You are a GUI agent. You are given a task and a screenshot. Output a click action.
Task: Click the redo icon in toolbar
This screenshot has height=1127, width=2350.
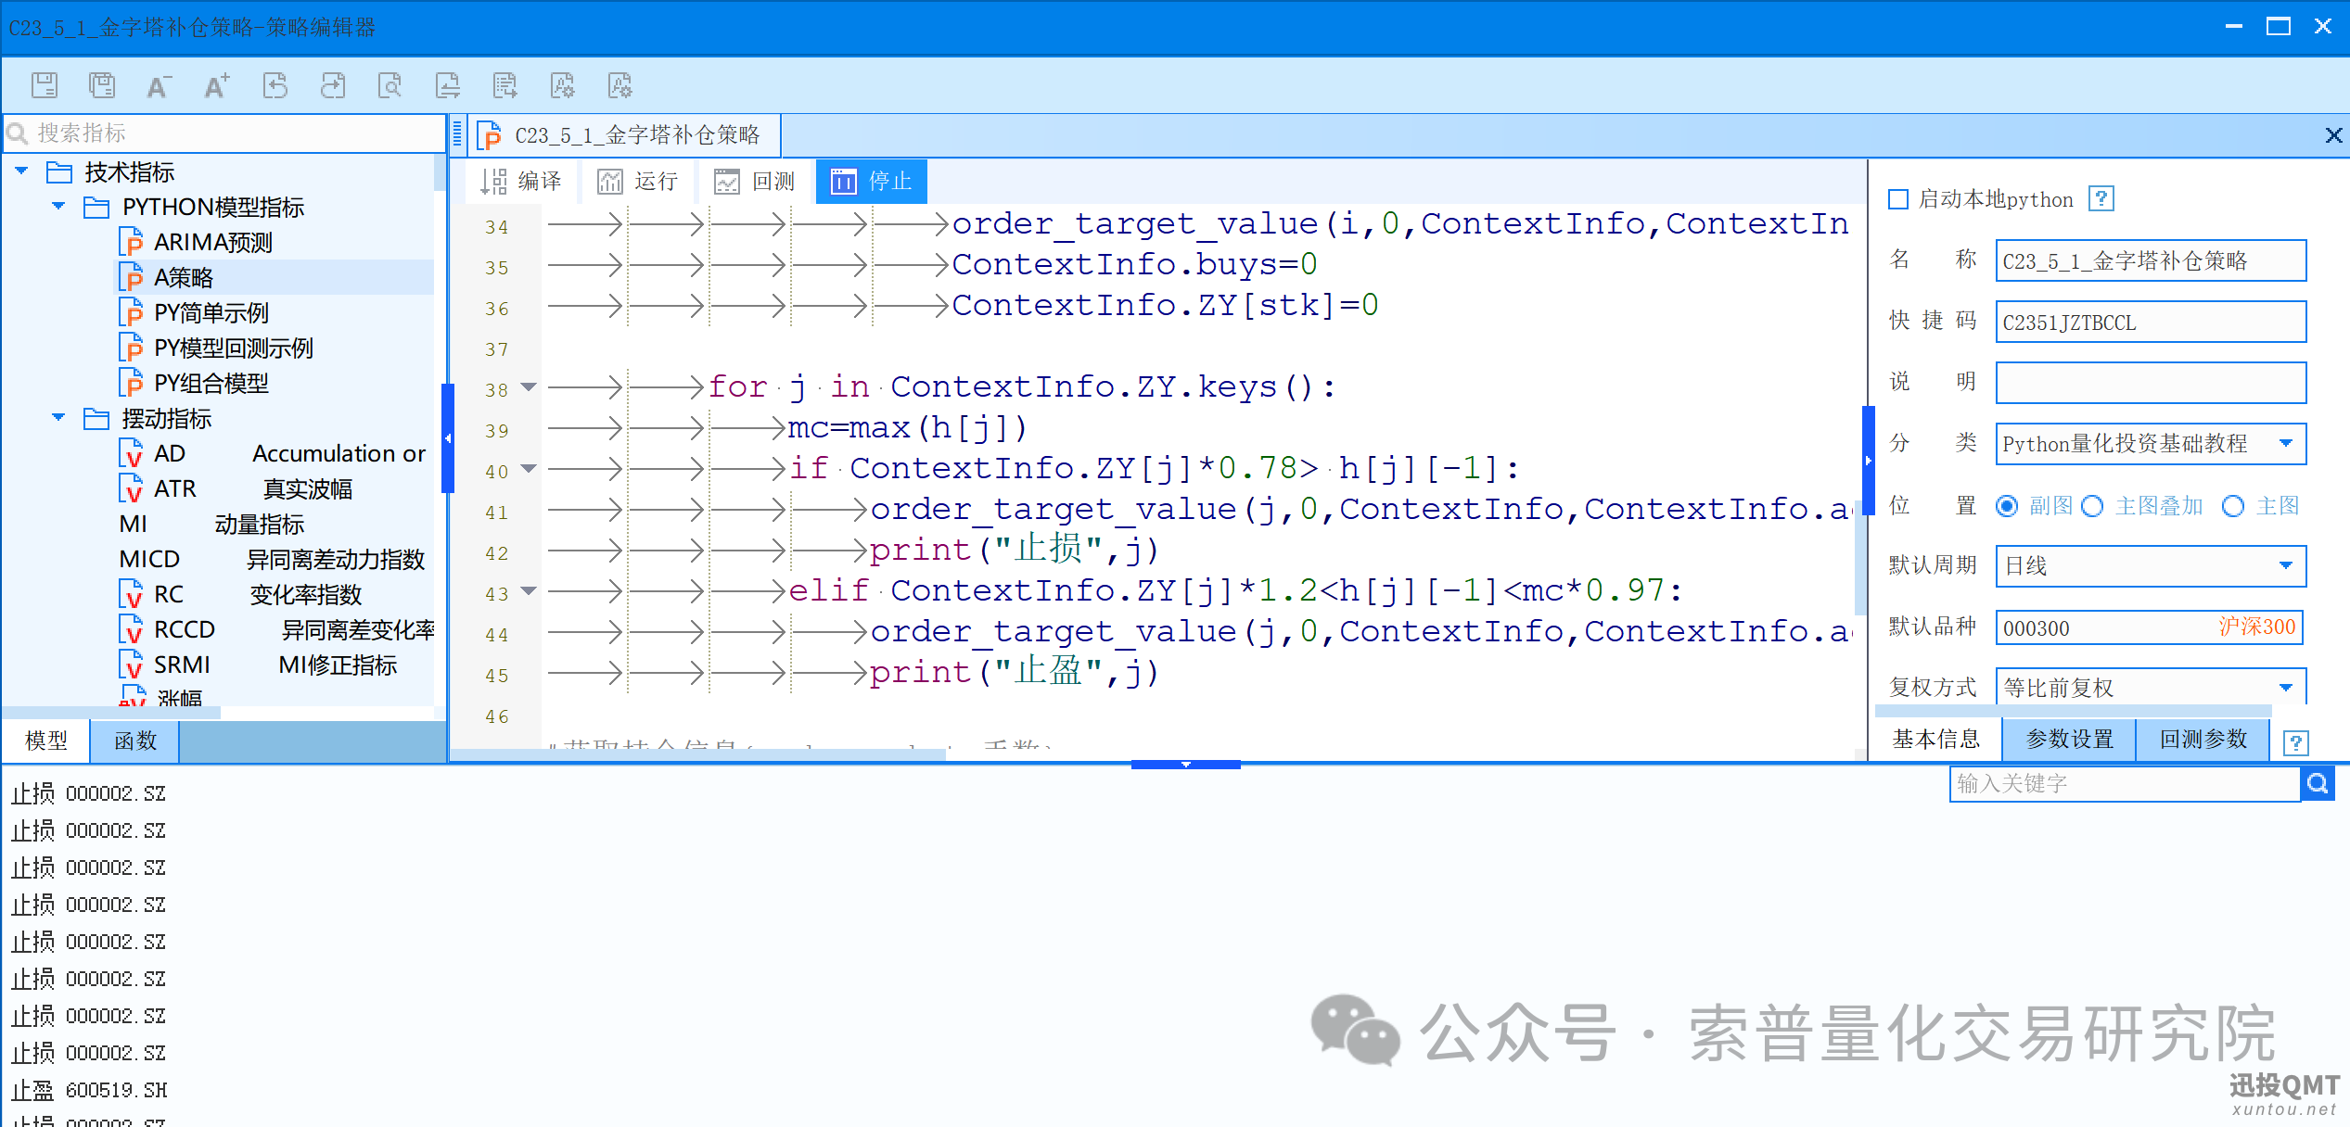332,86
